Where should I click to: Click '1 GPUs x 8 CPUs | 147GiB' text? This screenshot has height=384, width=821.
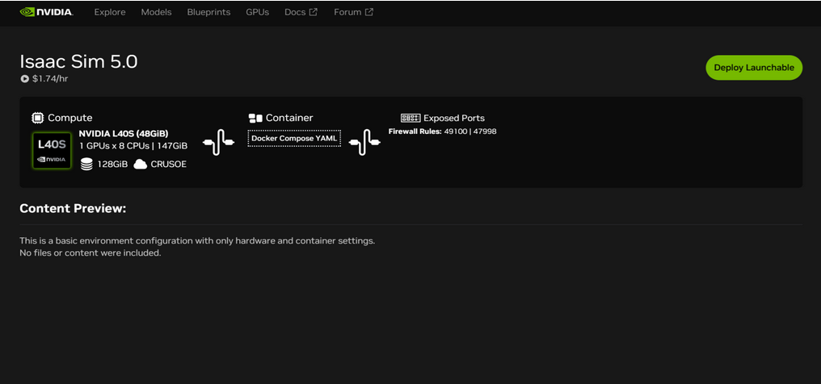point(133,146)
